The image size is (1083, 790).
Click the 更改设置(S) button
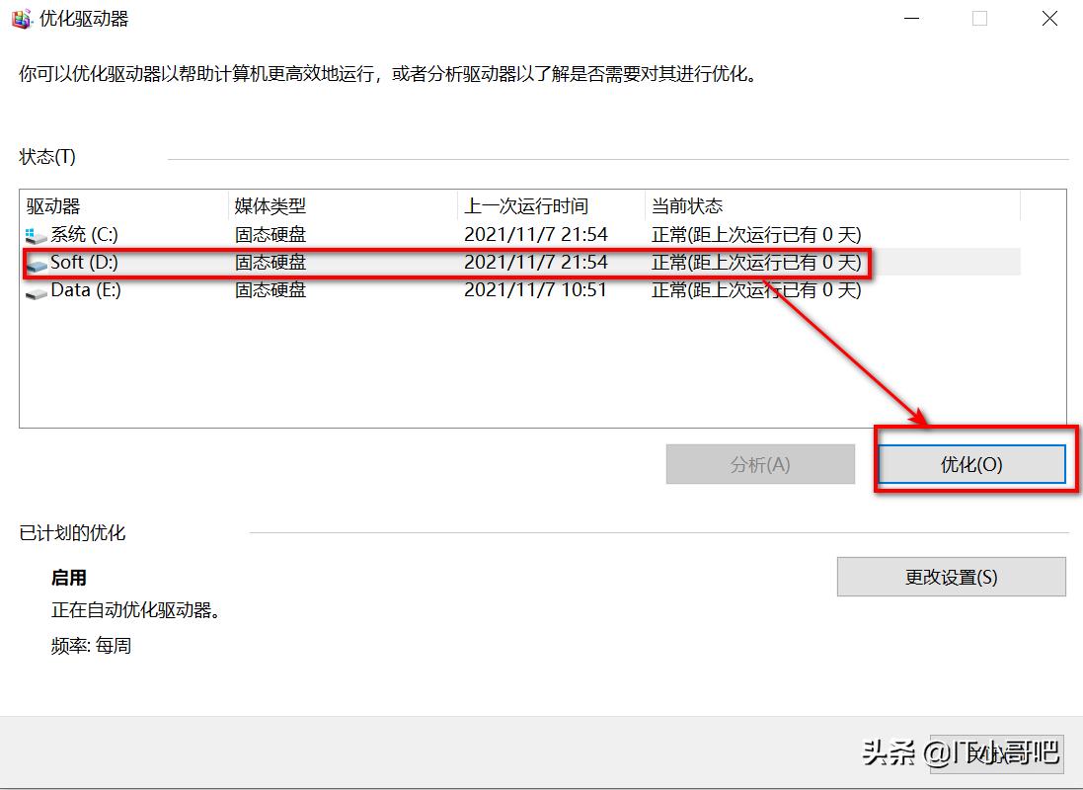[950, 578]
